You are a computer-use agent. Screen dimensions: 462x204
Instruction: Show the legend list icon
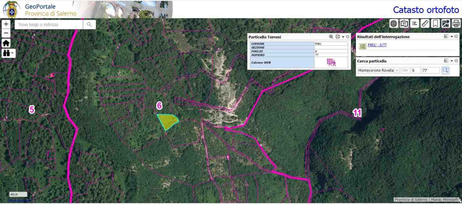415,24
